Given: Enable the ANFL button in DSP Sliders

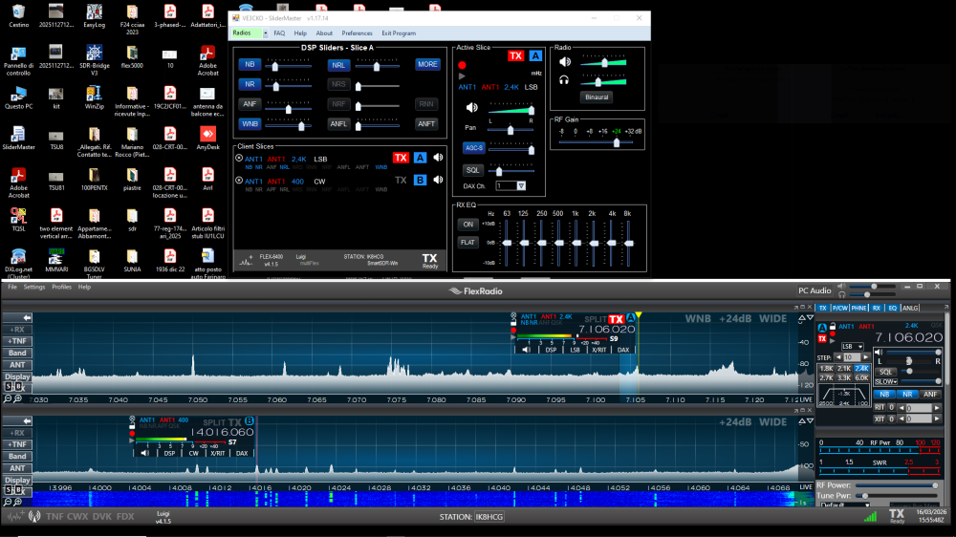Looking at the screenshot, I should pyautogui.click(x=338, y=123).
